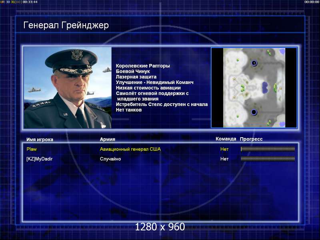The width and height of the screenshot is (320, 240).
Task: Click the 'Армия' column header
Action: pos(107,139)
